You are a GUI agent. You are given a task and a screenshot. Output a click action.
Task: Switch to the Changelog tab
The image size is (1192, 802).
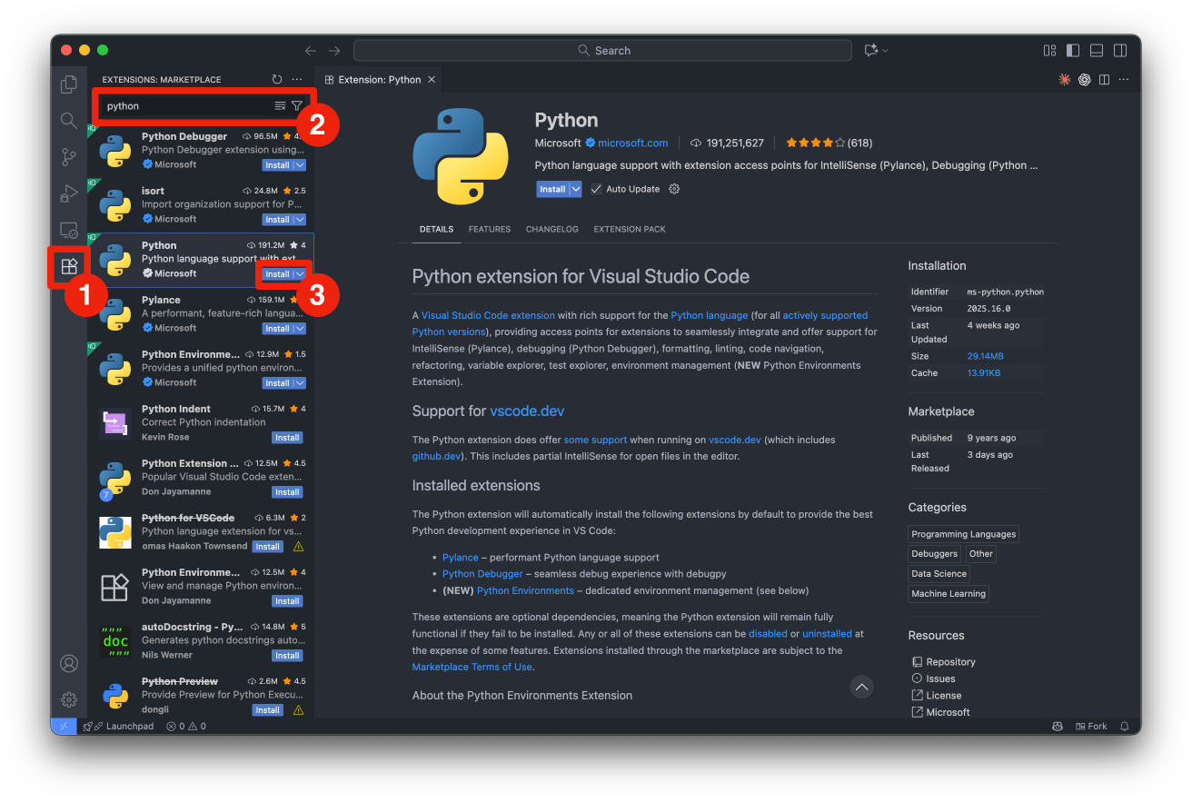[x=551, y=229]
